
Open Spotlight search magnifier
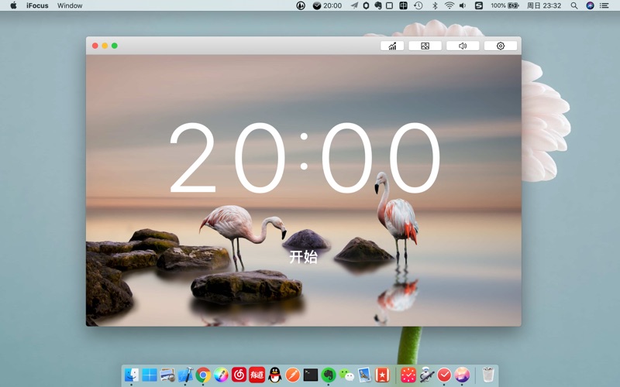(x=574, y=5)
